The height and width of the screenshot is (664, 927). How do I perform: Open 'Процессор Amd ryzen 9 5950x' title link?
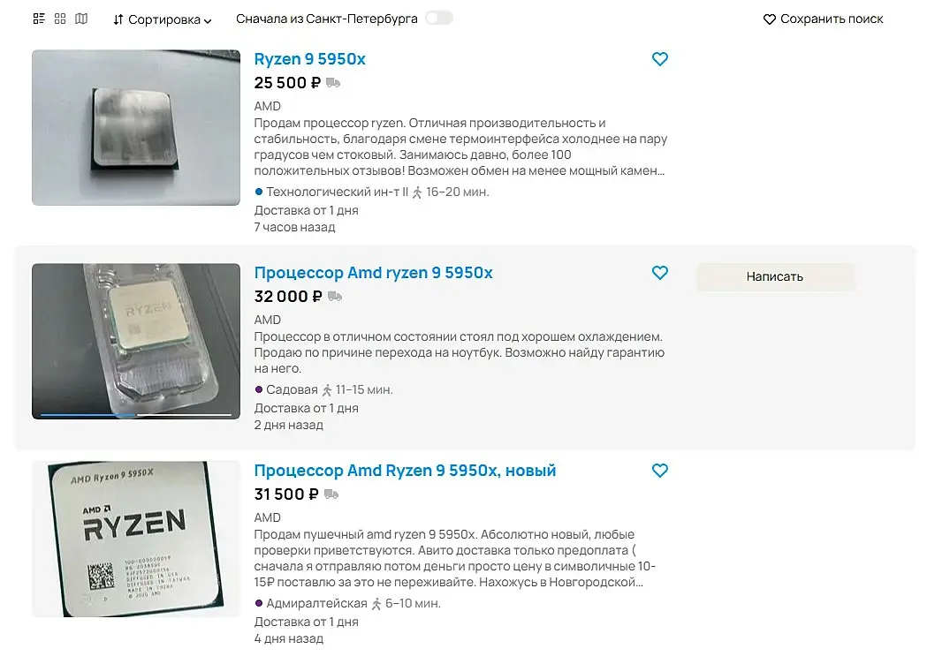point(373,273)
